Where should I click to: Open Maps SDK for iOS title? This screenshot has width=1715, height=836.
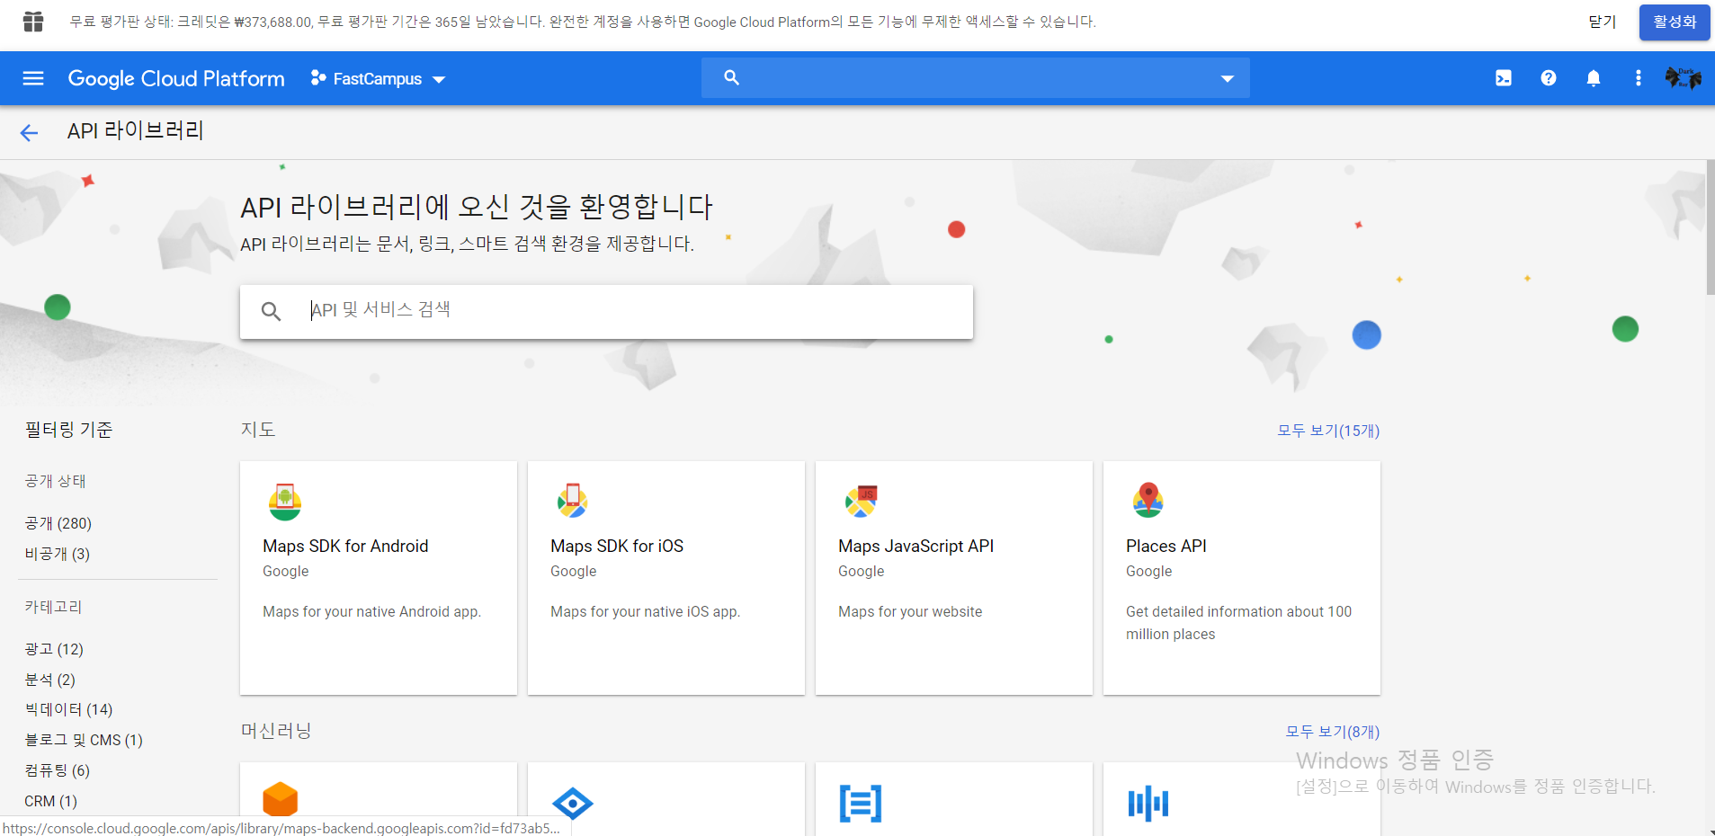pyautogui.click(x=617, y=547)
